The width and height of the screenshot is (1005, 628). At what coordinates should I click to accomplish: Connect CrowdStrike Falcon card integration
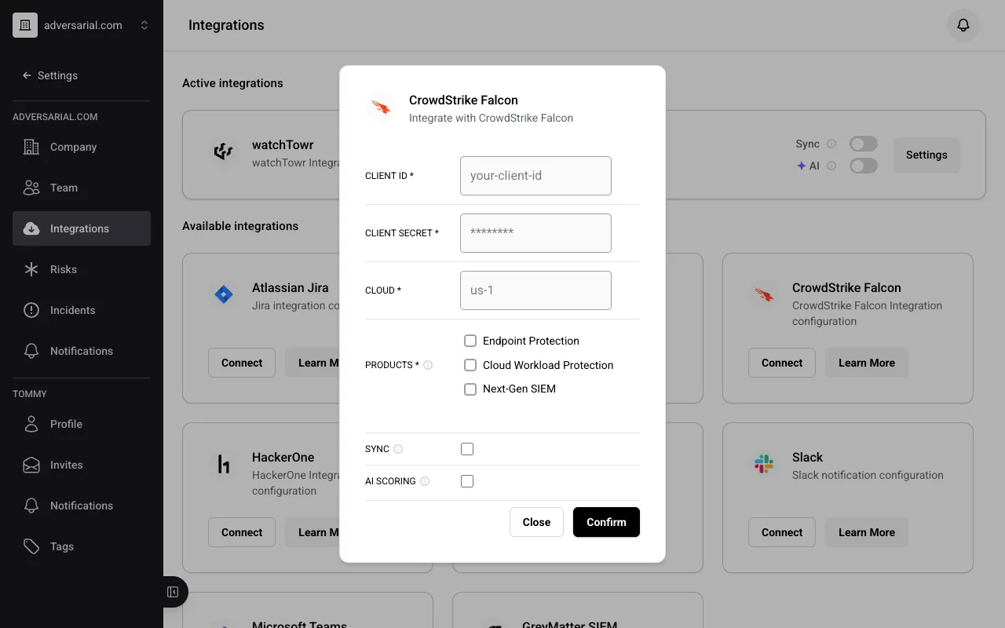(x=782, y=363)
